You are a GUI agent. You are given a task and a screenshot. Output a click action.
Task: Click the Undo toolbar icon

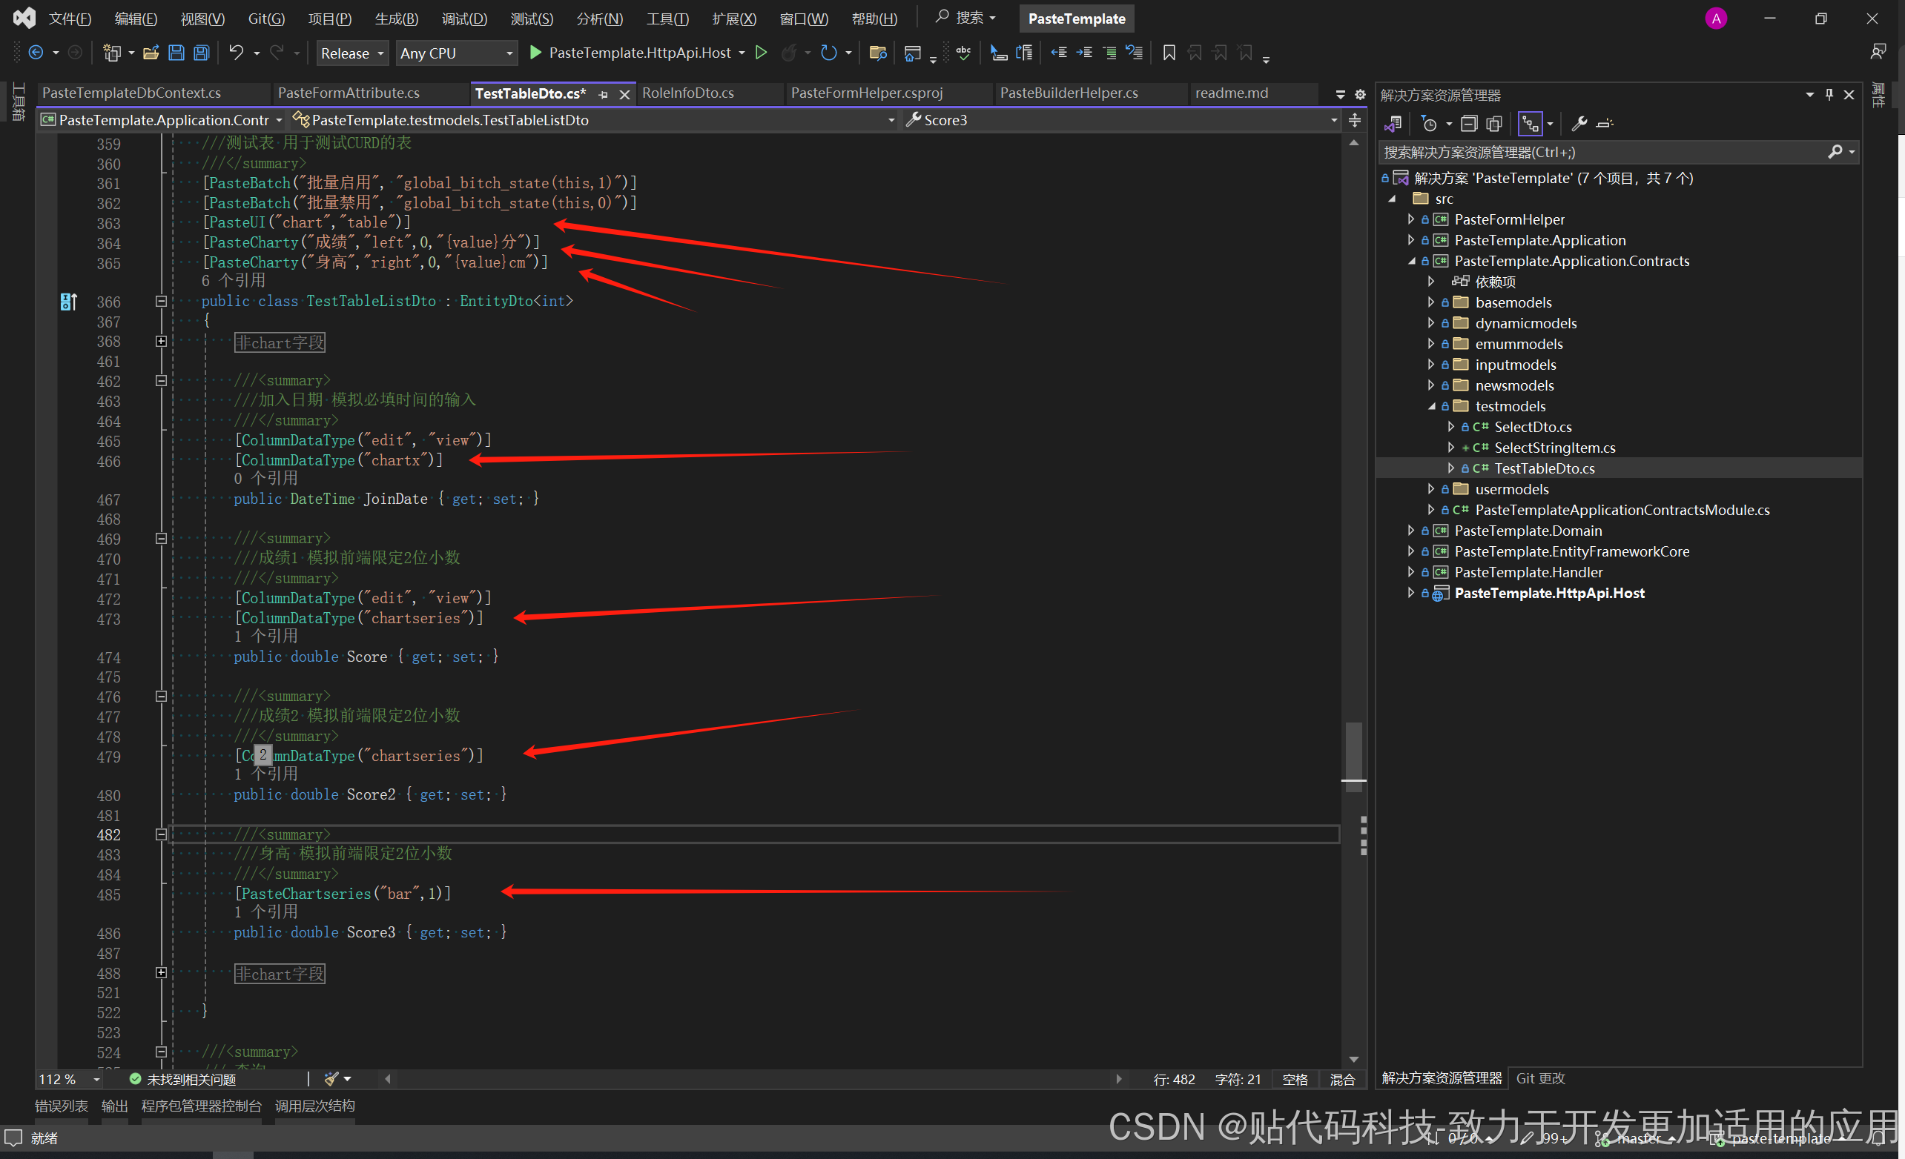pyautogui.click(x=236, y=53)
